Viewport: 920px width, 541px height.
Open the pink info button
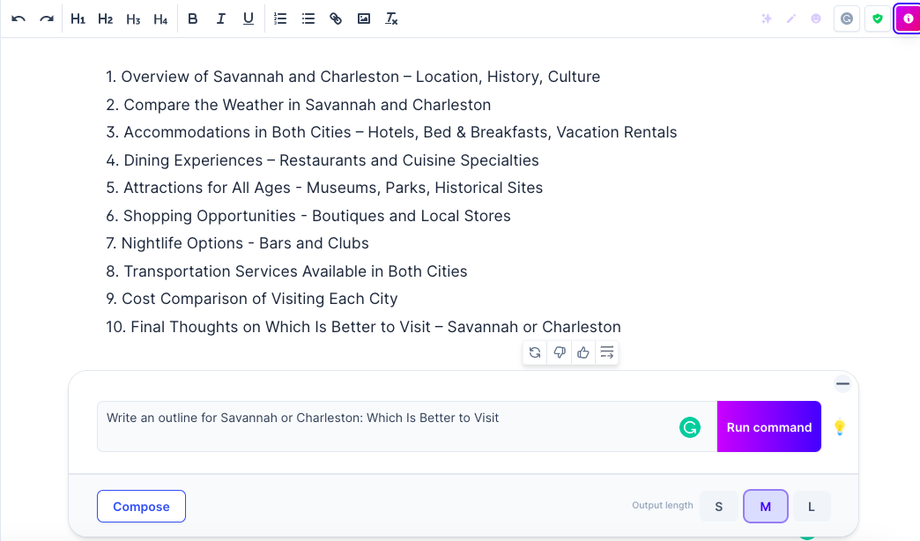tap(908, 19)
